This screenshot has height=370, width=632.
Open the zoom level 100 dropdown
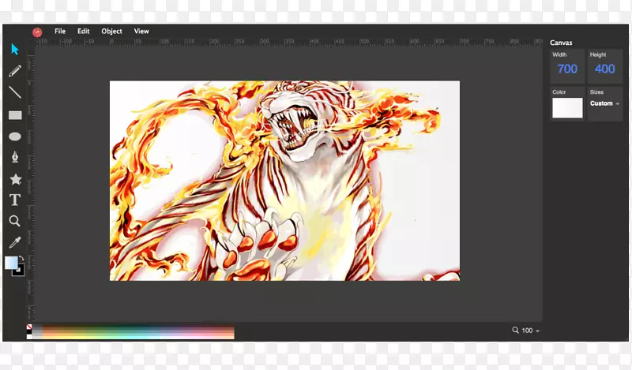click(x=530, y=331)
